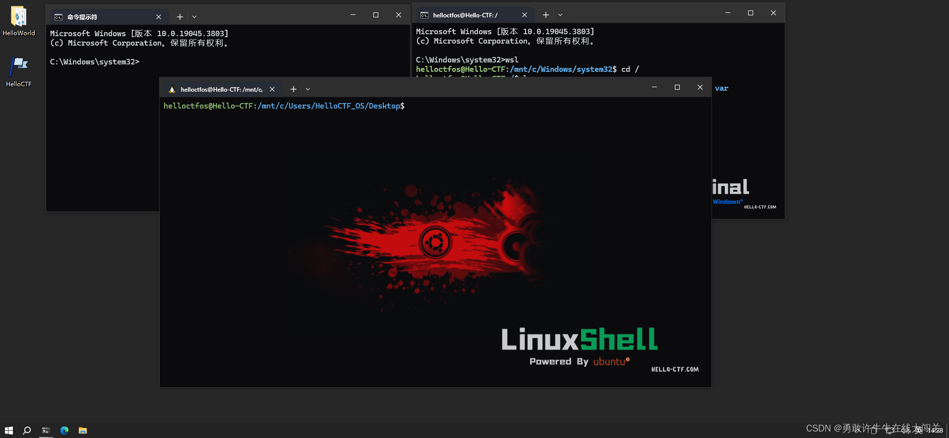Image resolution: width=949 pixels, height=438 pixels.
Task: Maximize the front Linux terminal window
Action: 677,87
